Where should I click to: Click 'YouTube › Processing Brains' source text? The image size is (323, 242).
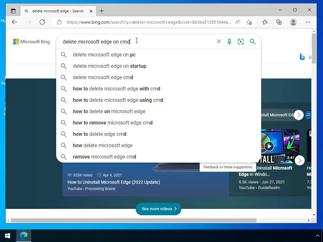pyautogui.click(x=91, y=189)
